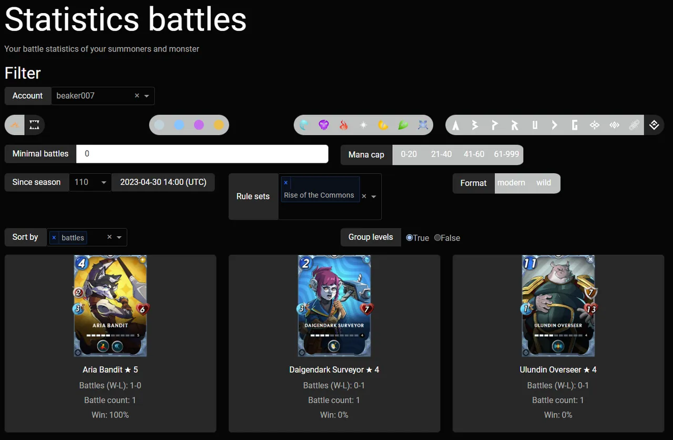
Task: Expand the Sort by dropdown arrow
Action: 119,237
